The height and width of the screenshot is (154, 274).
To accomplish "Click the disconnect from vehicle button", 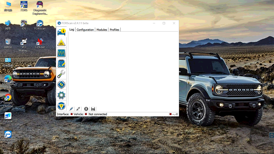I will (78, 109).
